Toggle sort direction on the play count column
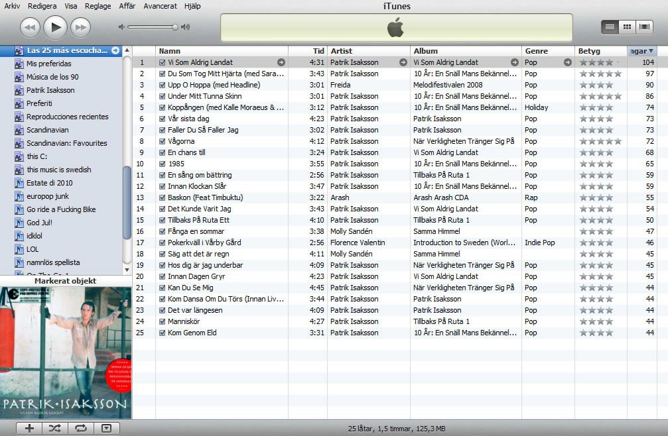Viewport: 668px width, 436px height. (642, 51)
